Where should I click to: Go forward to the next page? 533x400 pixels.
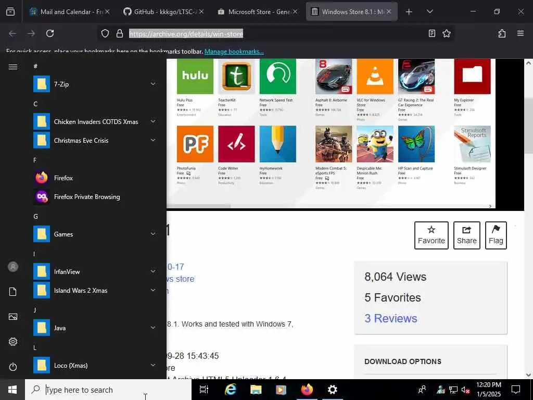[x=31, y=33]
